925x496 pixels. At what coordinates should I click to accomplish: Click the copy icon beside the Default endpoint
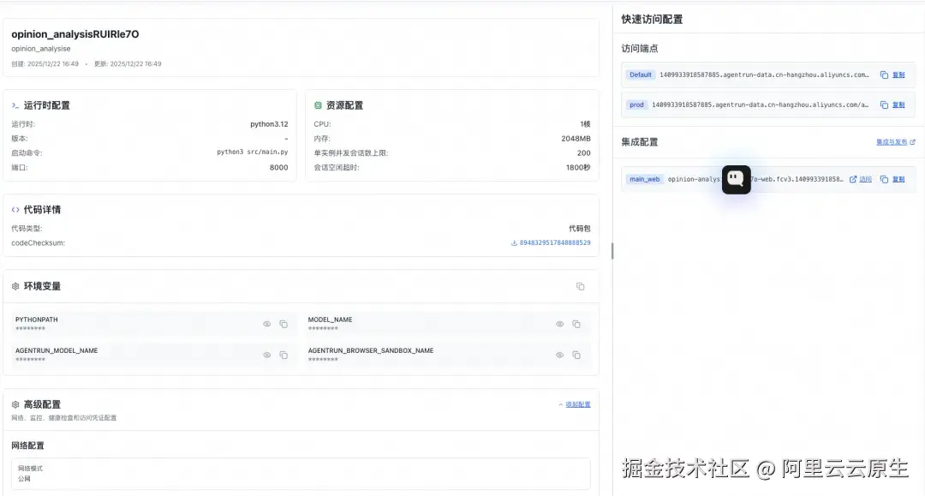pyautogui.click(x=886, y=75)
